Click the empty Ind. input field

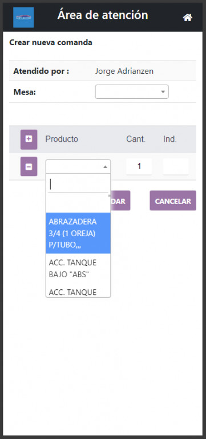(x=176, y=166)
